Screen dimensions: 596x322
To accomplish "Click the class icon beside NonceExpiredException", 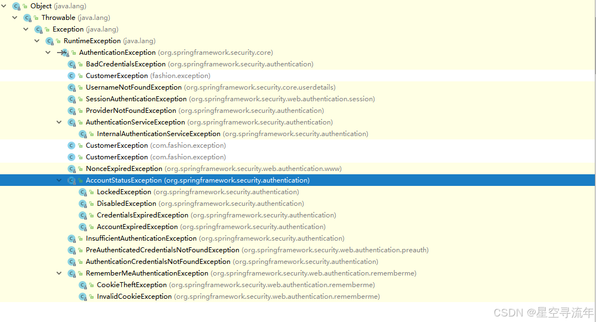I will [x=71, y=169].
